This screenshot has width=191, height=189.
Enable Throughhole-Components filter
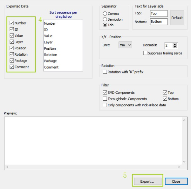pos(105,99)
